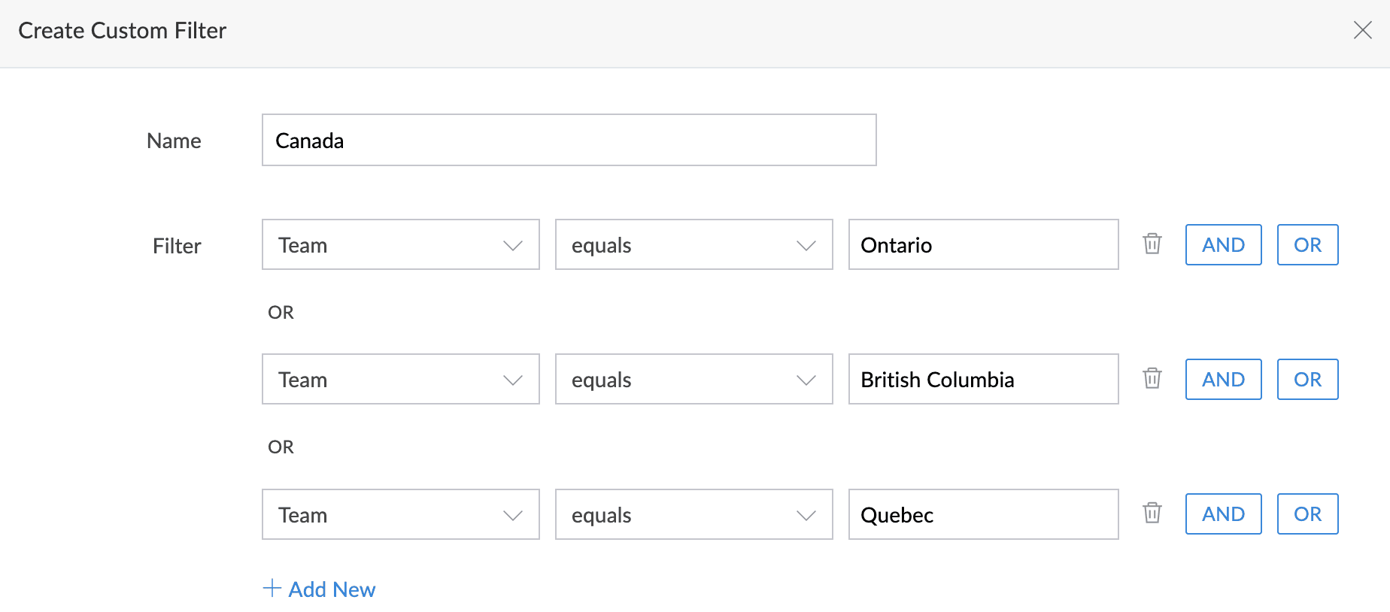Click AND button in the Quebec row

tap(1223, 514)
